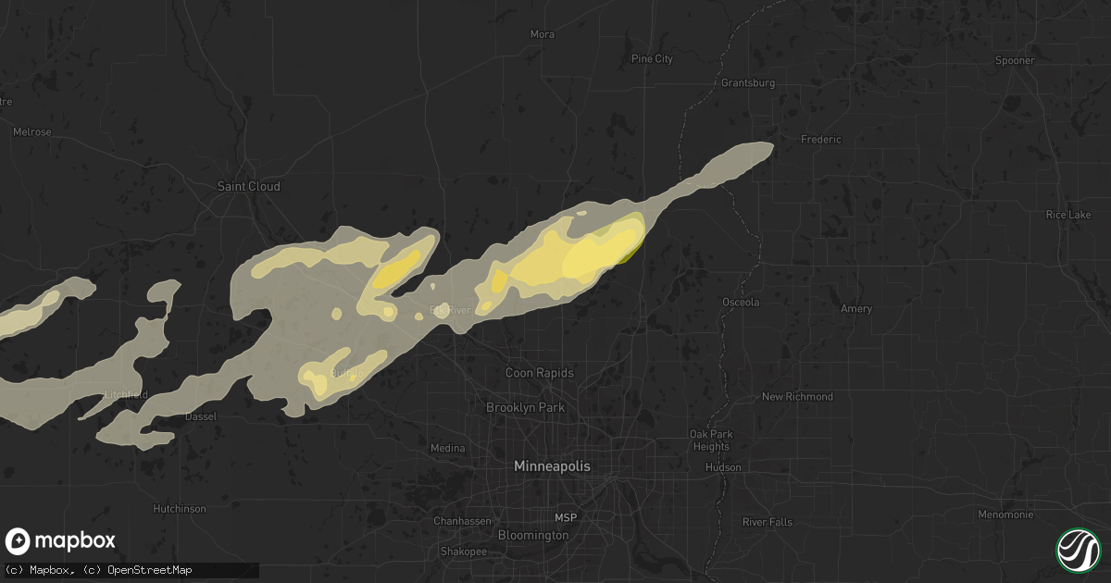Click the Medina label
This screenshot has width=1111, height=583.
(x=447, y=448)
